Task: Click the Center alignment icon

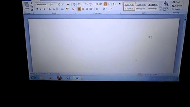Action: tap(83, 9)
